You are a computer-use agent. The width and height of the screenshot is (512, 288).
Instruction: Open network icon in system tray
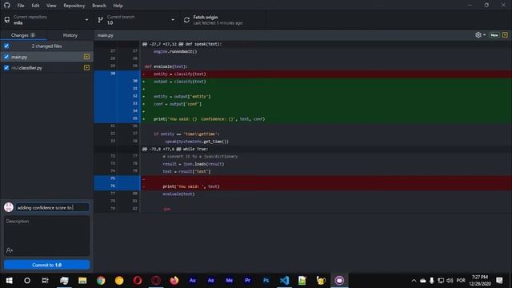point(441,281)
